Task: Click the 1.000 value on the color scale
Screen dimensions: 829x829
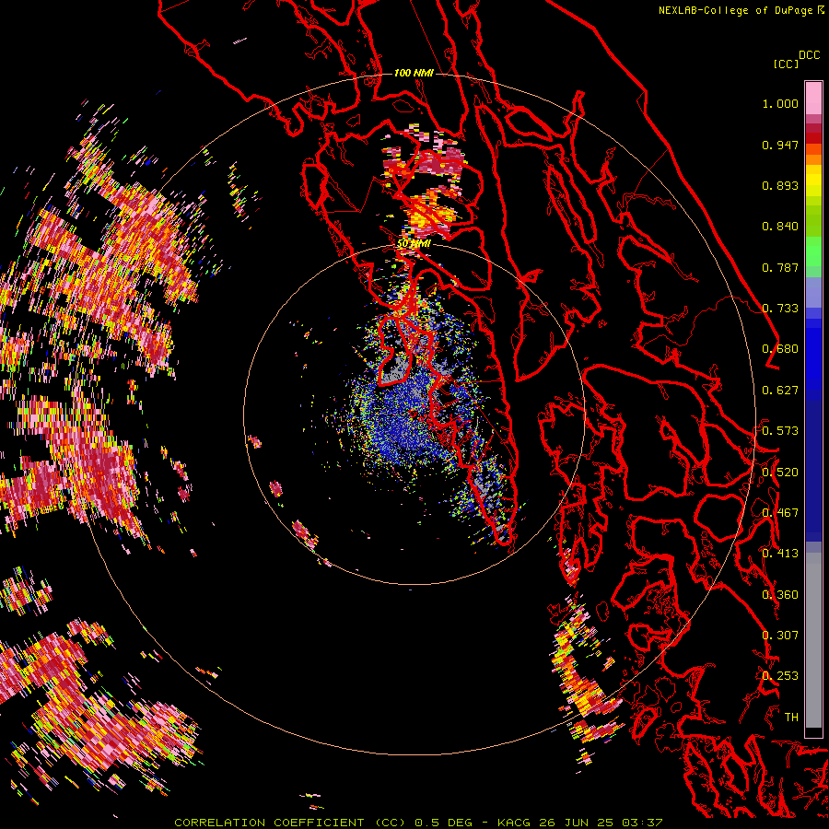Action: click(x=780, y=104)
